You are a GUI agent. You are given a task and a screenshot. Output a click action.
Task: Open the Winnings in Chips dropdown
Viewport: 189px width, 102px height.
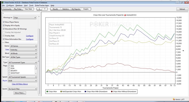point(25,18)
